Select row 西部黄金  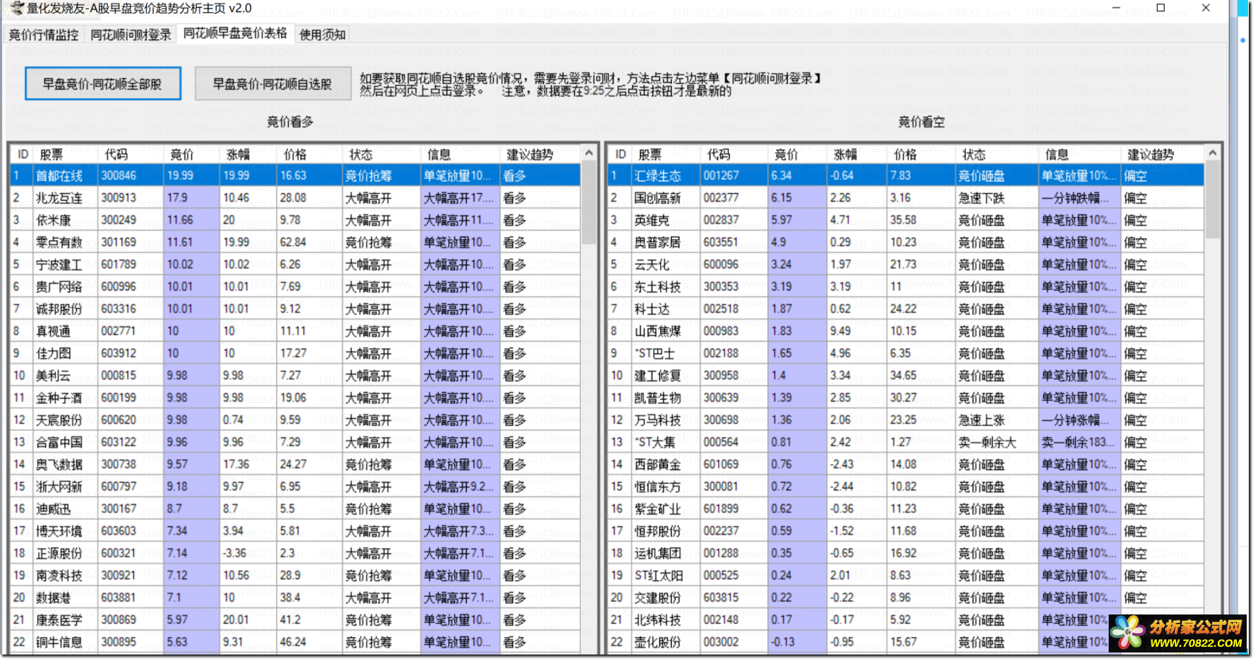click(x=906, y=464)
